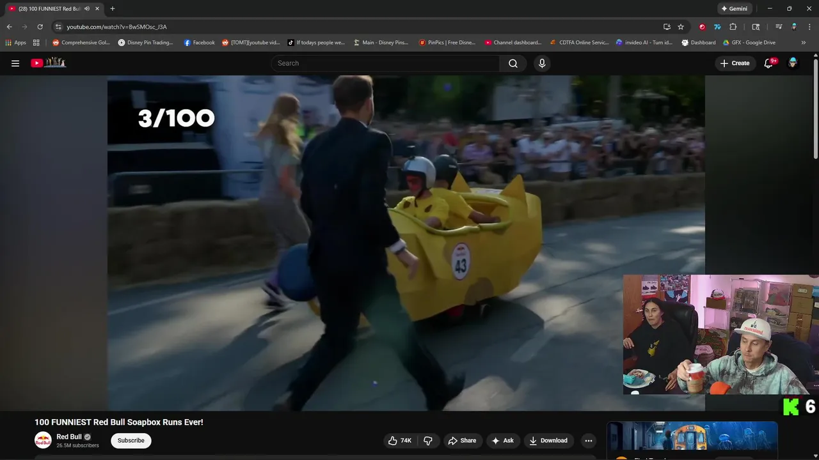This screenshot has width=819, height=460.
Task: Mute the tab via speaker icon
Action: (x=87, y=8)
